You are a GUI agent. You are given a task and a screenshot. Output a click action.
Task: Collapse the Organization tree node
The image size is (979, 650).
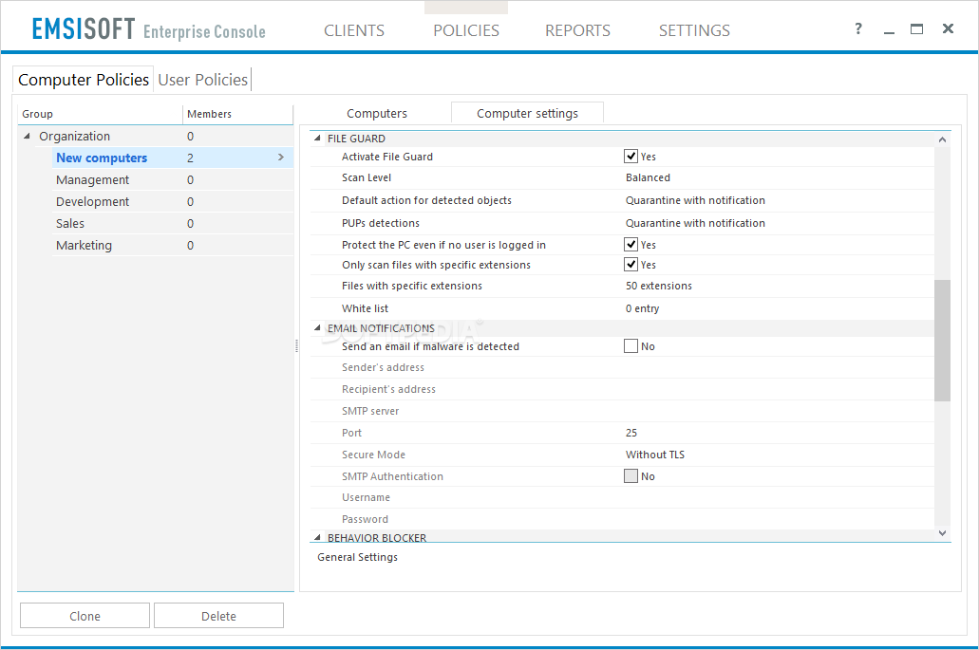point(27,136)
